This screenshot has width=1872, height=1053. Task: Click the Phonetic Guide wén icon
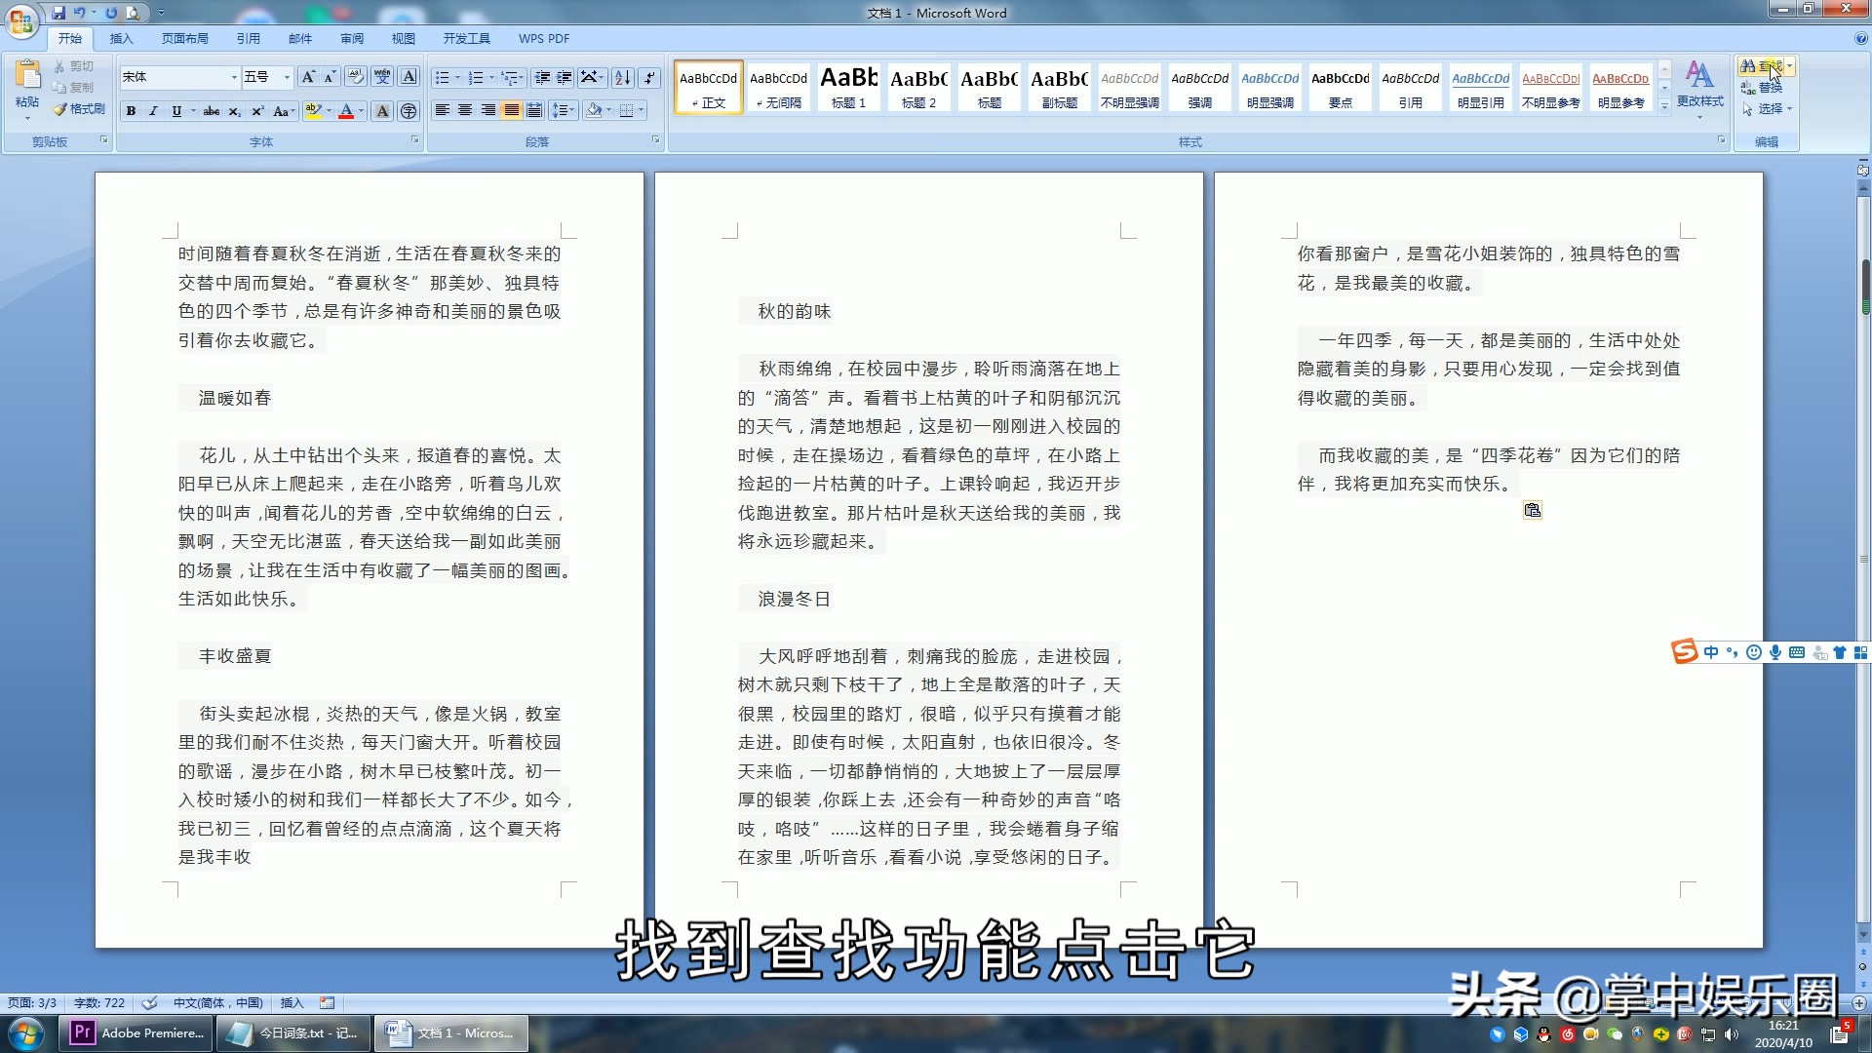[382, 77]
